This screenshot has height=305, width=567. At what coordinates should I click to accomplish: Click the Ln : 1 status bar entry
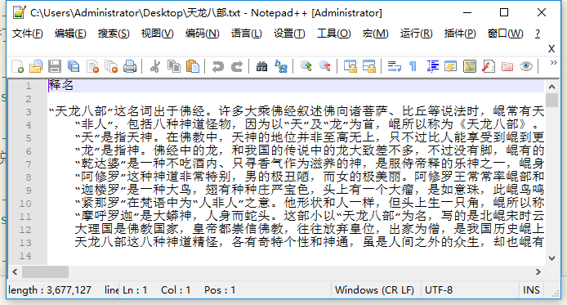135,290
